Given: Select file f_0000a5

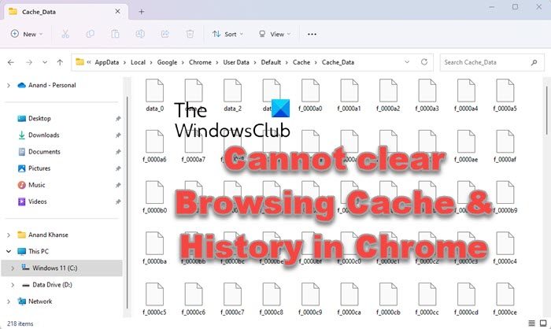Looking at the screenshot, I should coord(505,95).
